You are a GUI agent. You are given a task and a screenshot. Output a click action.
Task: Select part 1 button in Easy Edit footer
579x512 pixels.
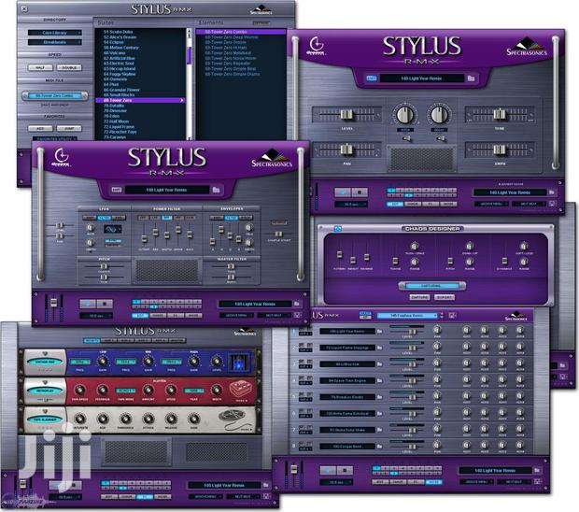coord(391,191)
